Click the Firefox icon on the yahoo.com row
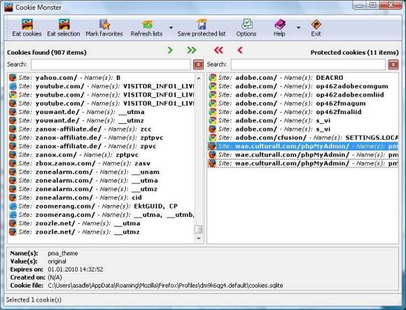This screenshot has height=310, width=406. (13, 78)
